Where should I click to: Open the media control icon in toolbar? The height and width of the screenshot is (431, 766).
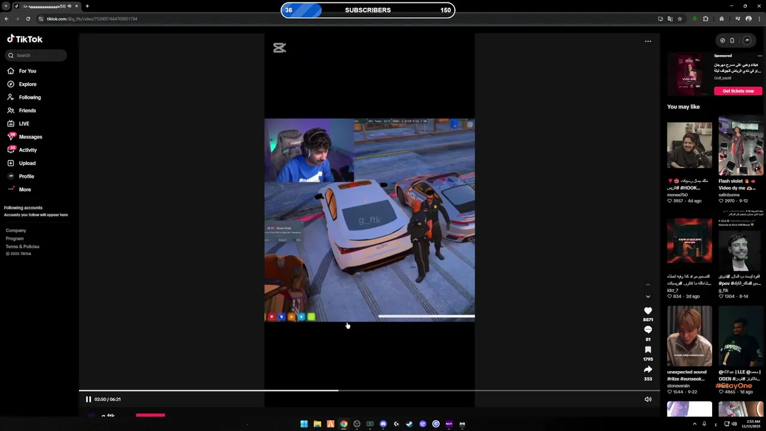pyautogui.click(x=737, y=19)
